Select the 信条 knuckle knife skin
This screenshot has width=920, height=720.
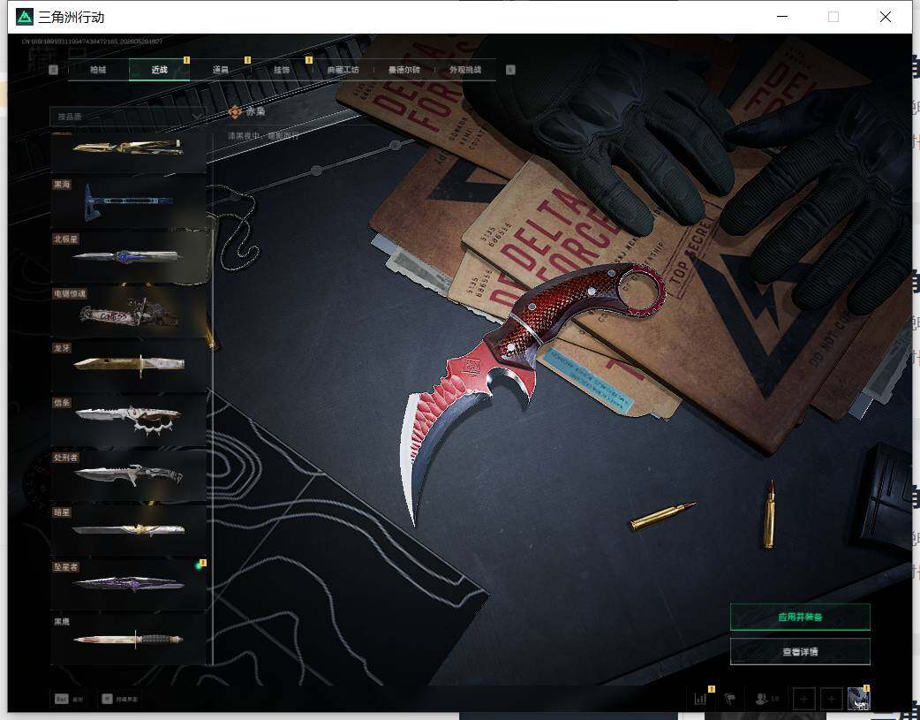(x=129, y=420)
